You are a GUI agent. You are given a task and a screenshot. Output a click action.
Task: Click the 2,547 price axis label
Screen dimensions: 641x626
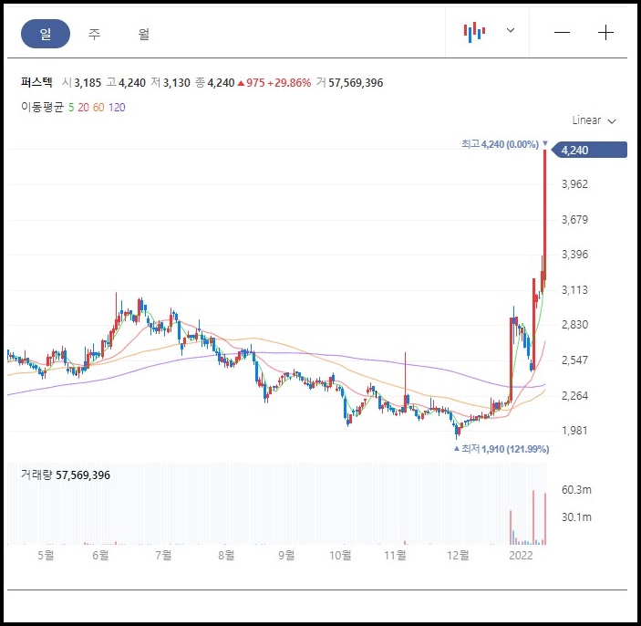point(574,360)
